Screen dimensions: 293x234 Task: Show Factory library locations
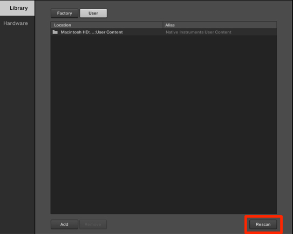[x=64, y=14]
